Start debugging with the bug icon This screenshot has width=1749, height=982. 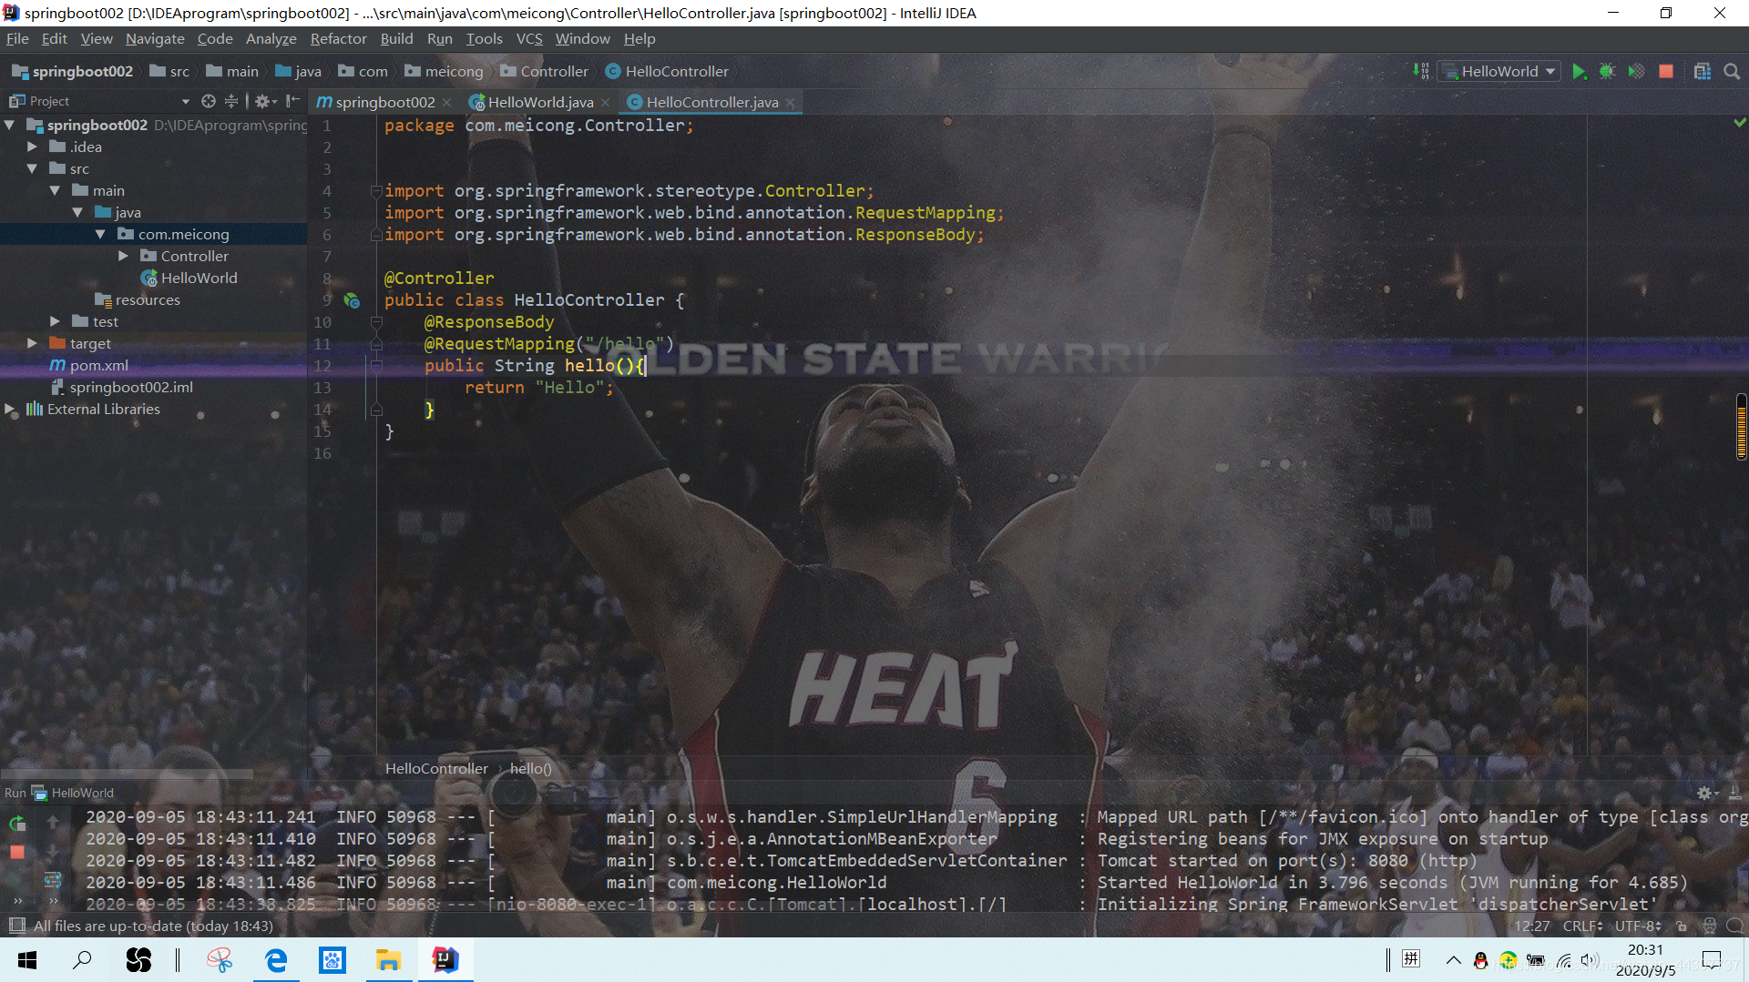click(x=1607, y=71)
